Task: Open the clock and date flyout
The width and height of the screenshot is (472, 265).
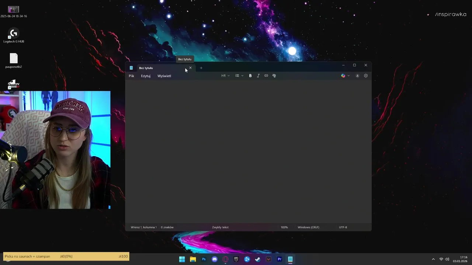Action: coord(460,259)
